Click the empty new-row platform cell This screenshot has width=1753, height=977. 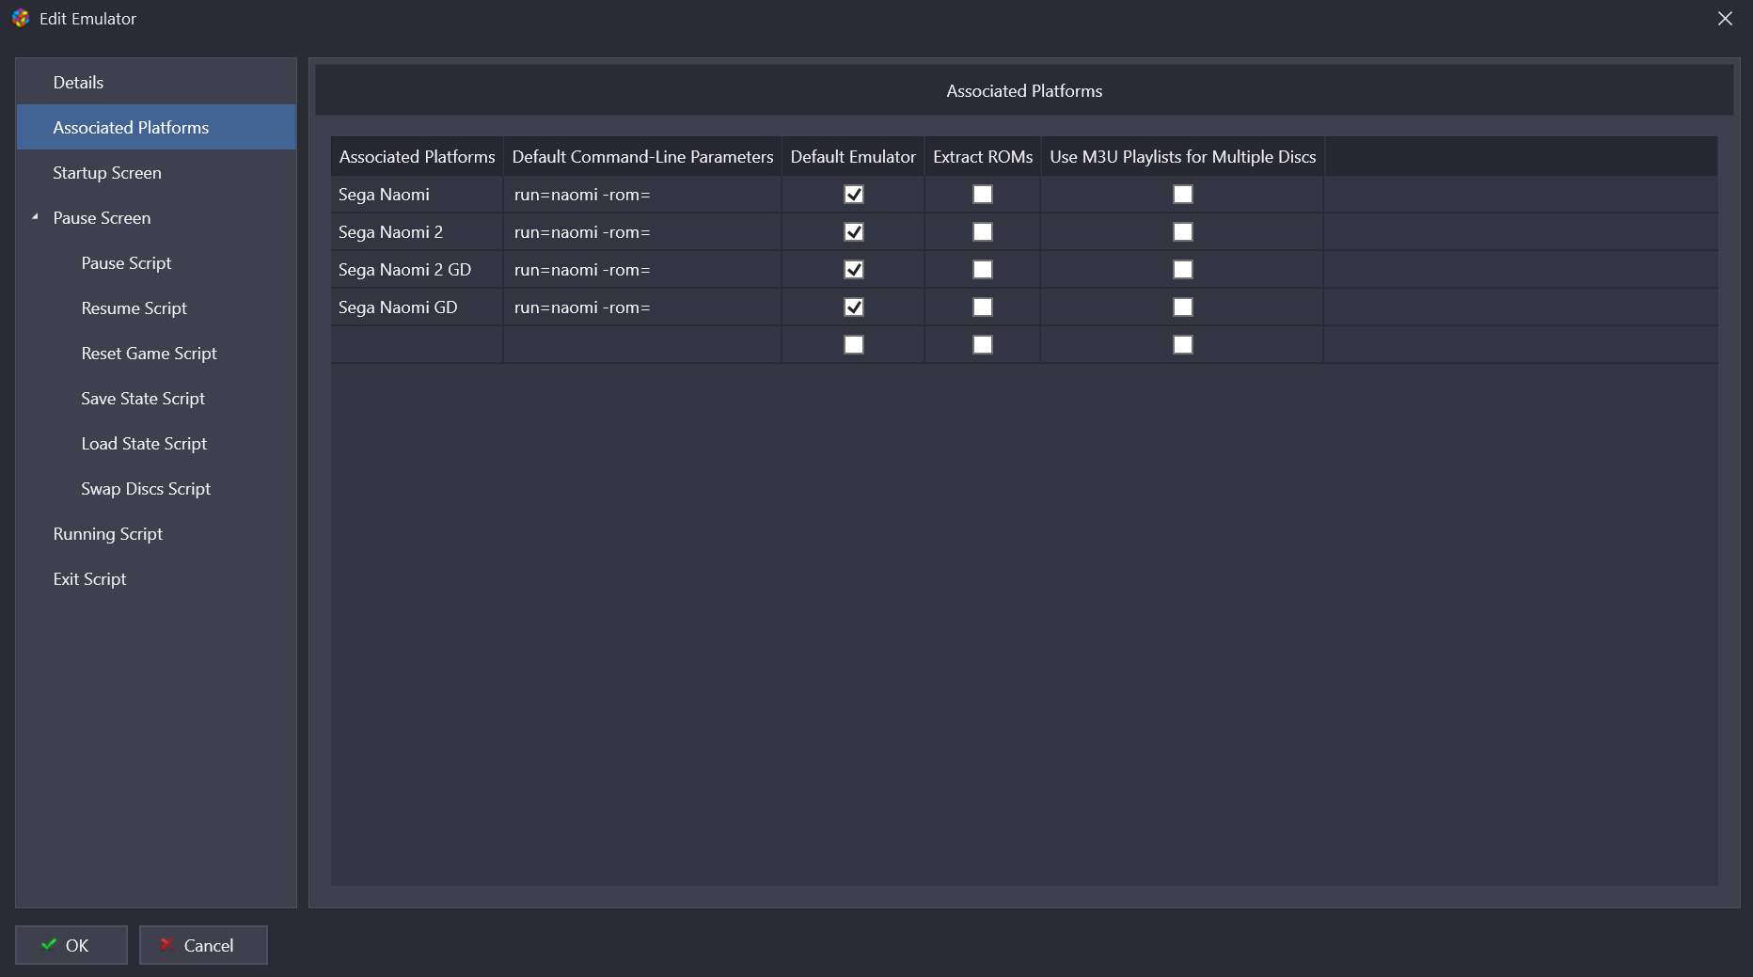[x=417, y=344]
